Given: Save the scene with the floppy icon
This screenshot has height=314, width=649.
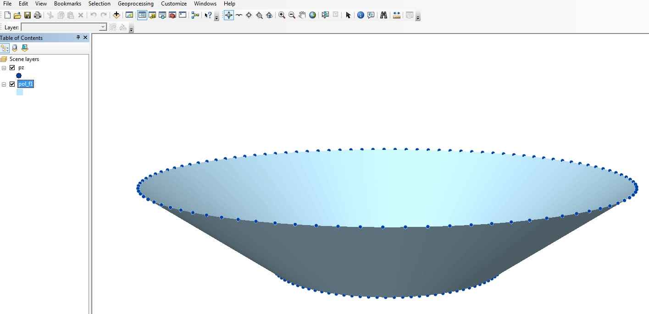Looking at the screenshot, I should pyautogui.click(x=28, y=15).
